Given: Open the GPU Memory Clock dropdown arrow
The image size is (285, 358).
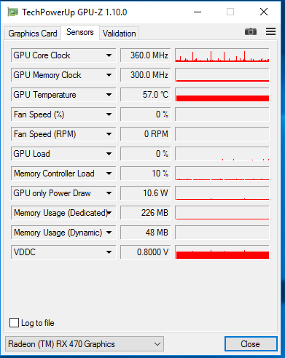Looking at the screenshot, I should point(109,75).
